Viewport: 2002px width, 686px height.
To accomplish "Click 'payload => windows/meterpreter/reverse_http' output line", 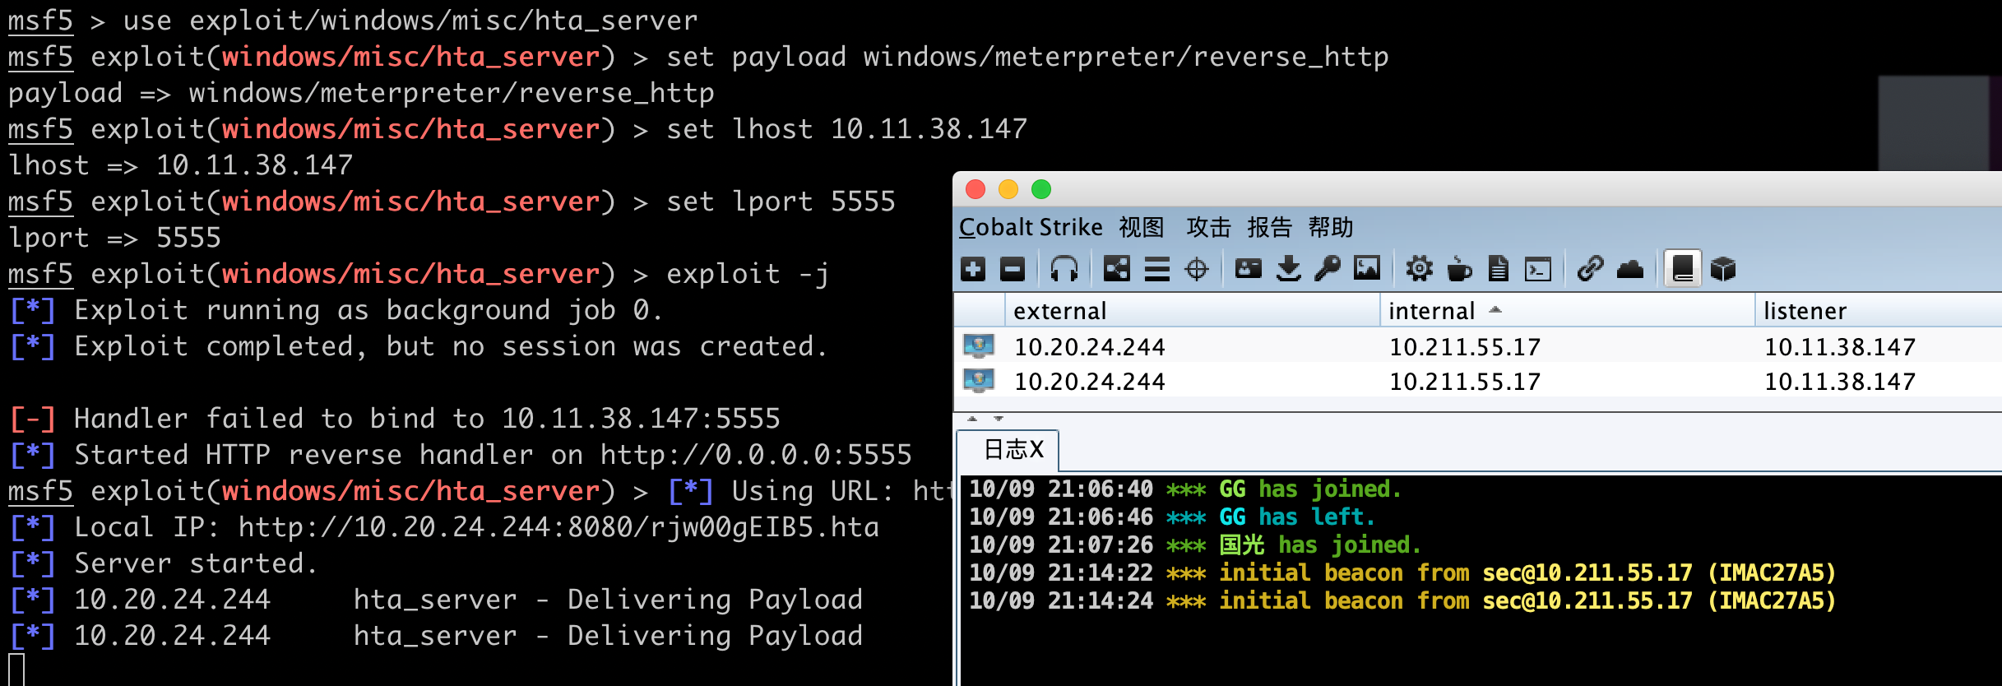I will (361, 92).
